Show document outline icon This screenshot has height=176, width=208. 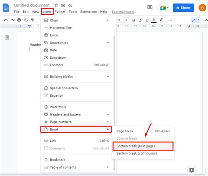[7, 38]
